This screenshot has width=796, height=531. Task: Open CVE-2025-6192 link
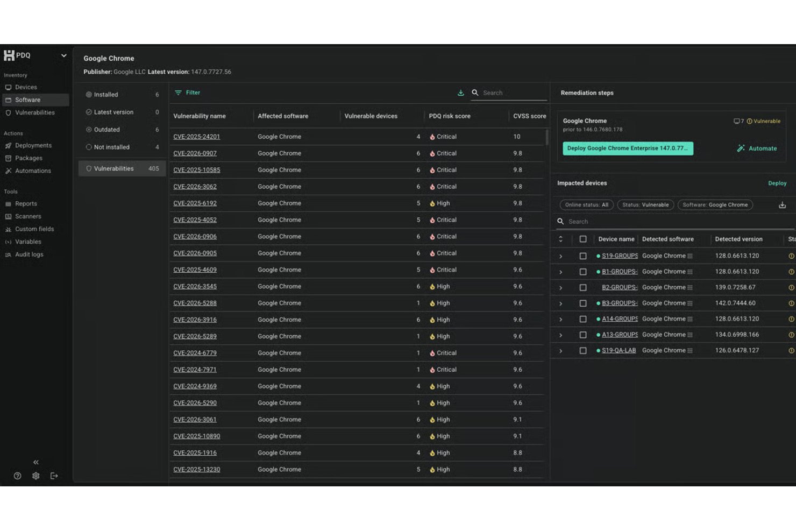click(195, 204)
